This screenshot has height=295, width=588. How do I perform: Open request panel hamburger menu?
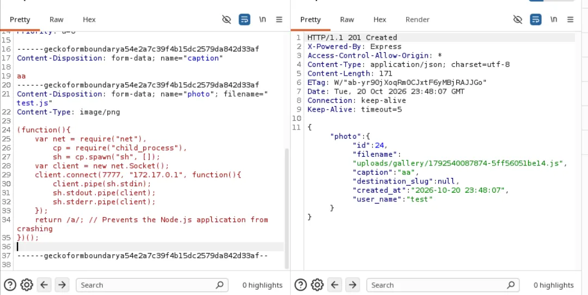tap(279, 20)
